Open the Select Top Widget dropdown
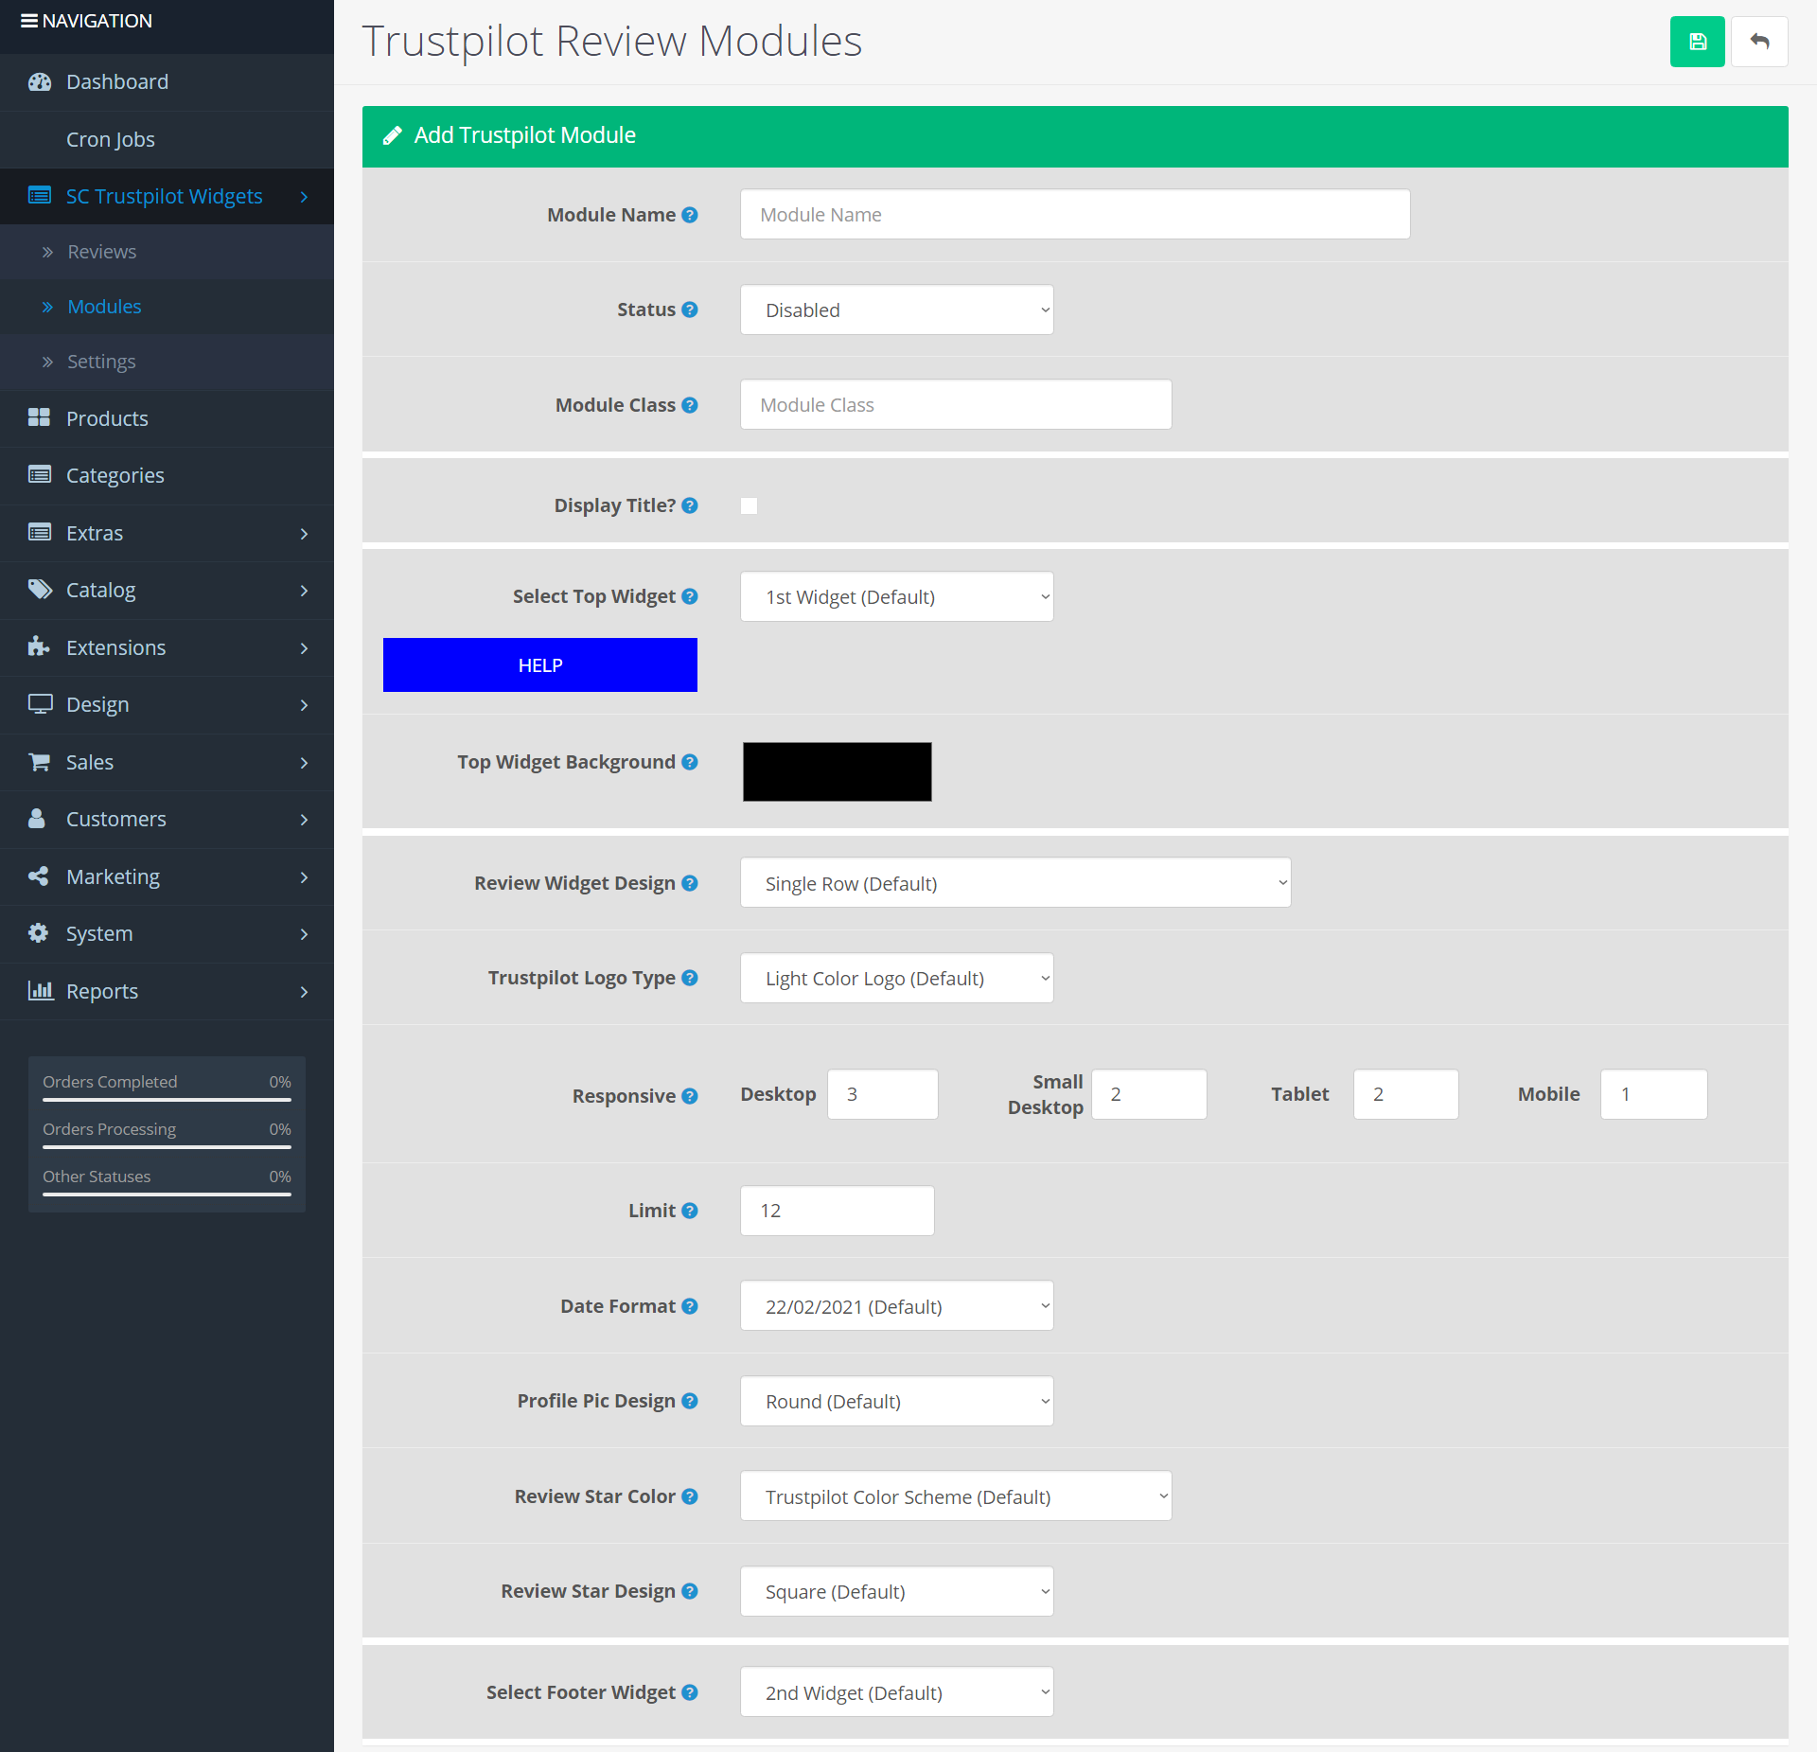 [896, 596]
